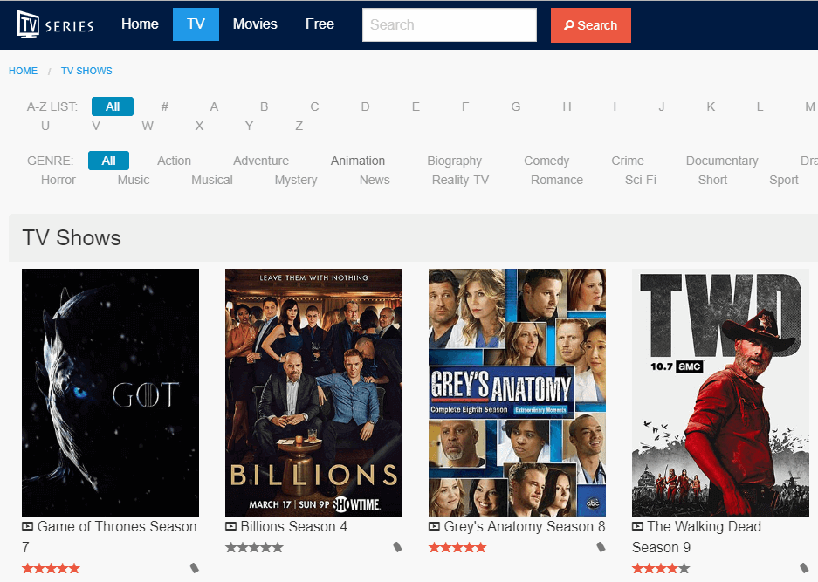
Task: Filter shows starting with letter Z
Action: click(299, 127)
